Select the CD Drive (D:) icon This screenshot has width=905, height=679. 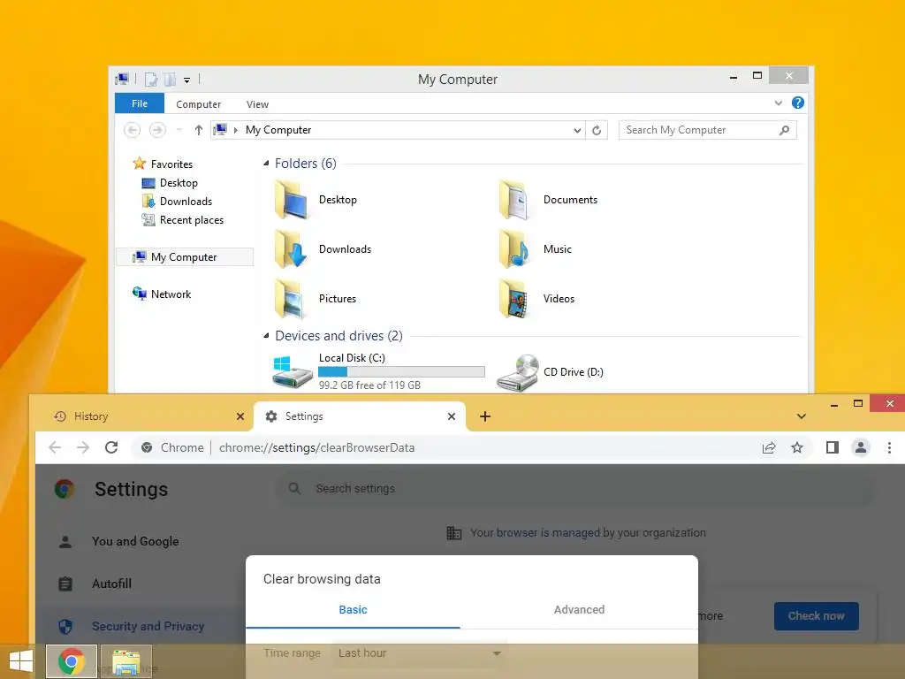(518, 372)
